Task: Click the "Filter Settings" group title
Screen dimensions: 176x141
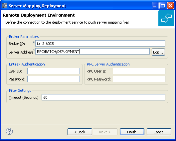Action: 20,90
